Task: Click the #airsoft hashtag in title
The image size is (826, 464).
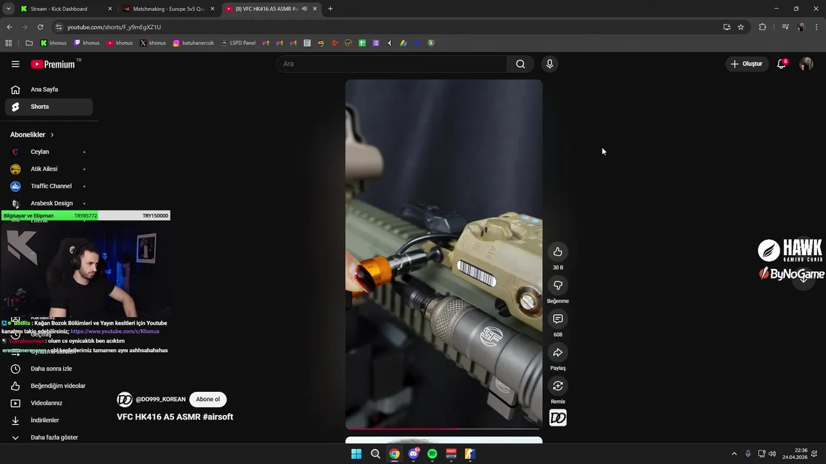Action: click(217, 417)
